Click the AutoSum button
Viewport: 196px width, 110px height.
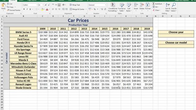coord(157,4)
